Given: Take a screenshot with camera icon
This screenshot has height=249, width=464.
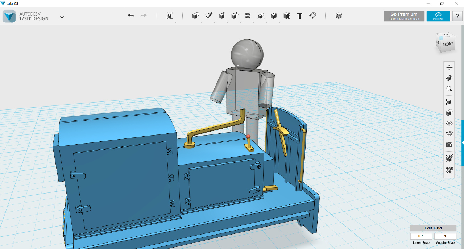Looking at the screenshot, I should click(x=449, y=145).
